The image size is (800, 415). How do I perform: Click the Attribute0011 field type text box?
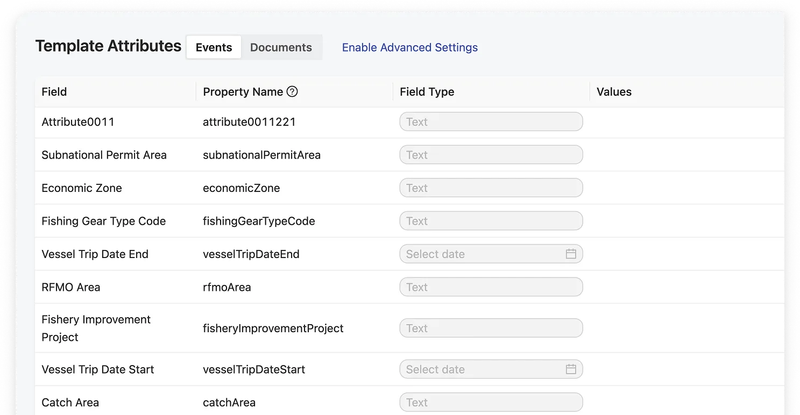click(491, 122)
